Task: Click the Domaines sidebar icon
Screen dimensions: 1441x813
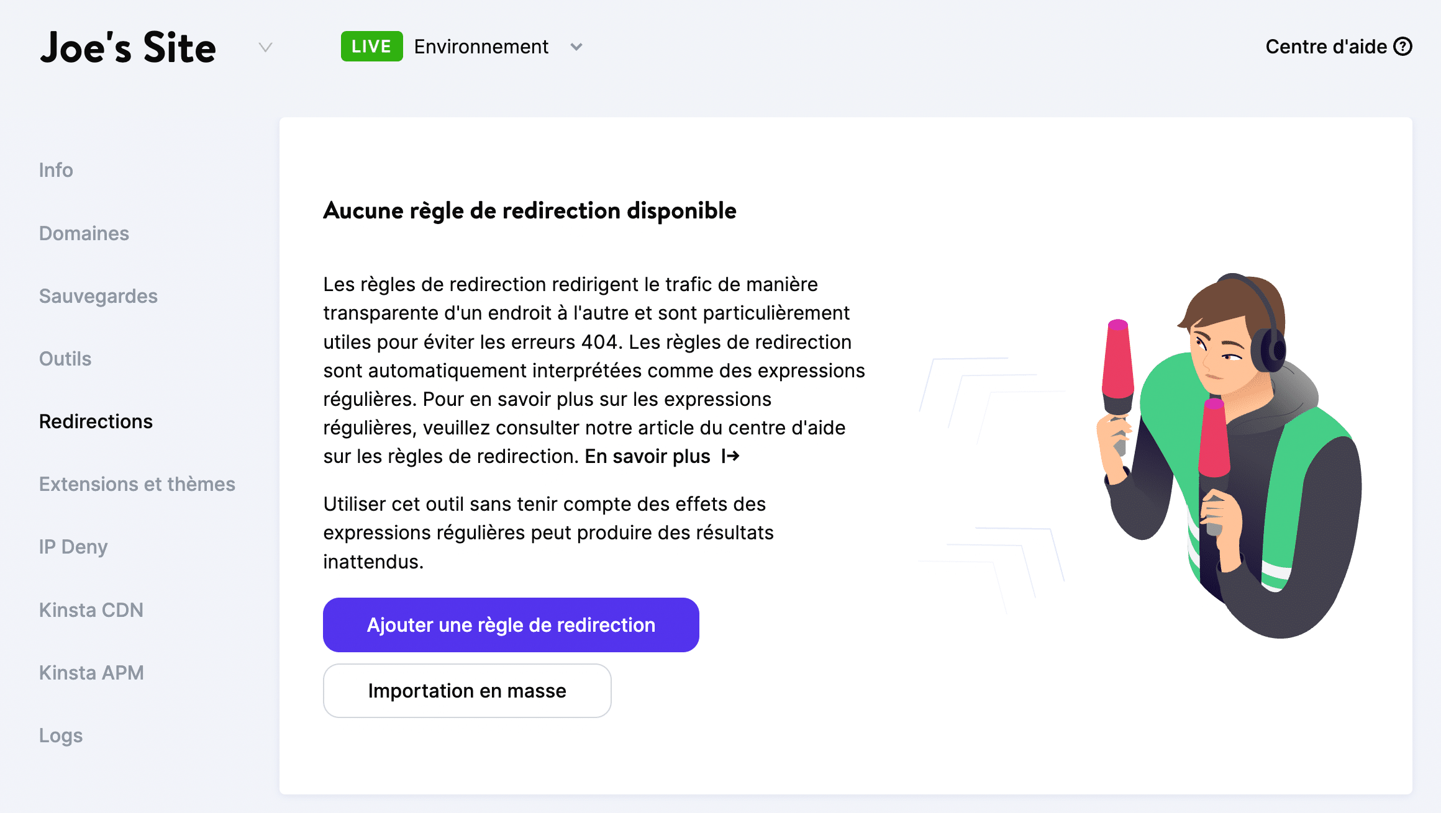Action: pyautogui.click(x=84, y=233)
